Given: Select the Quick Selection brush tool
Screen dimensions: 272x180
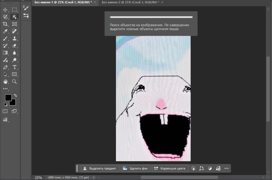Looking at the screenshot, I should [5, 17].
